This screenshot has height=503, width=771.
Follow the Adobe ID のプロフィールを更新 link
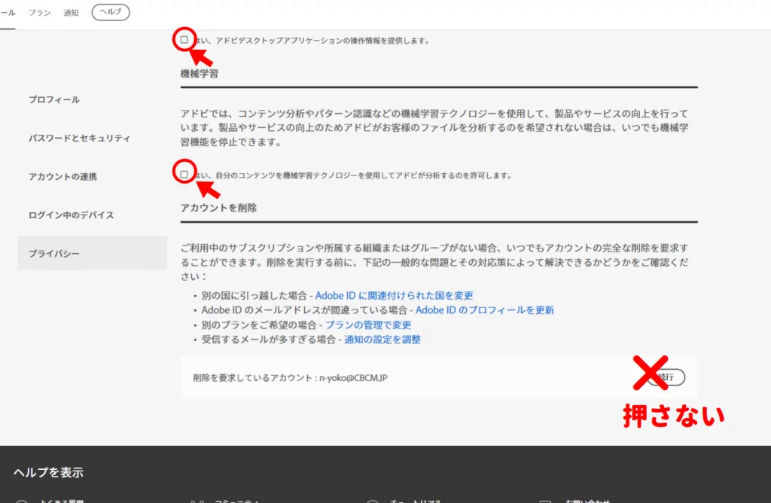click(484, 309)
